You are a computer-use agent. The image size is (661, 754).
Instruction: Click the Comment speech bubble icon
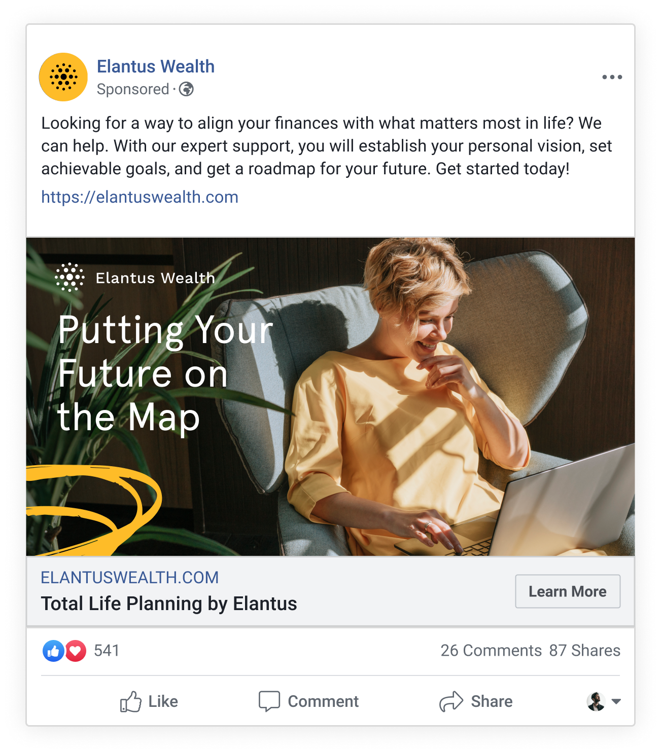pyautogui.click(x=269, y=702)
